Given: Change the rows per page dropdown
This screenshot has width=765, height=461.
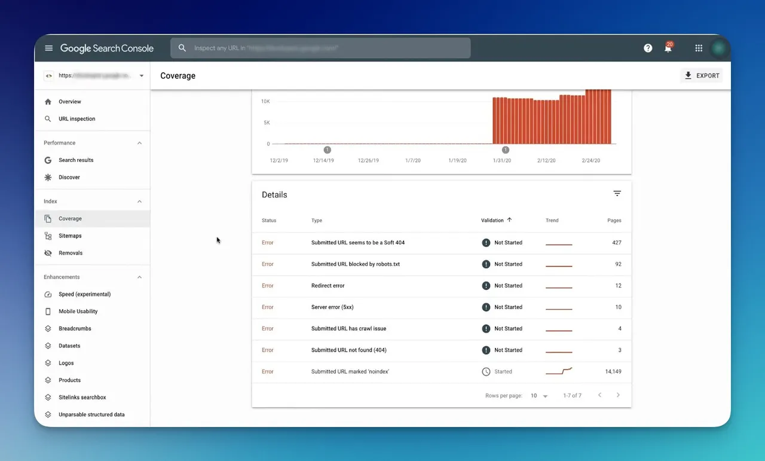Looking at the screenshot, I should pyautogui.click(x=539, y=396).
